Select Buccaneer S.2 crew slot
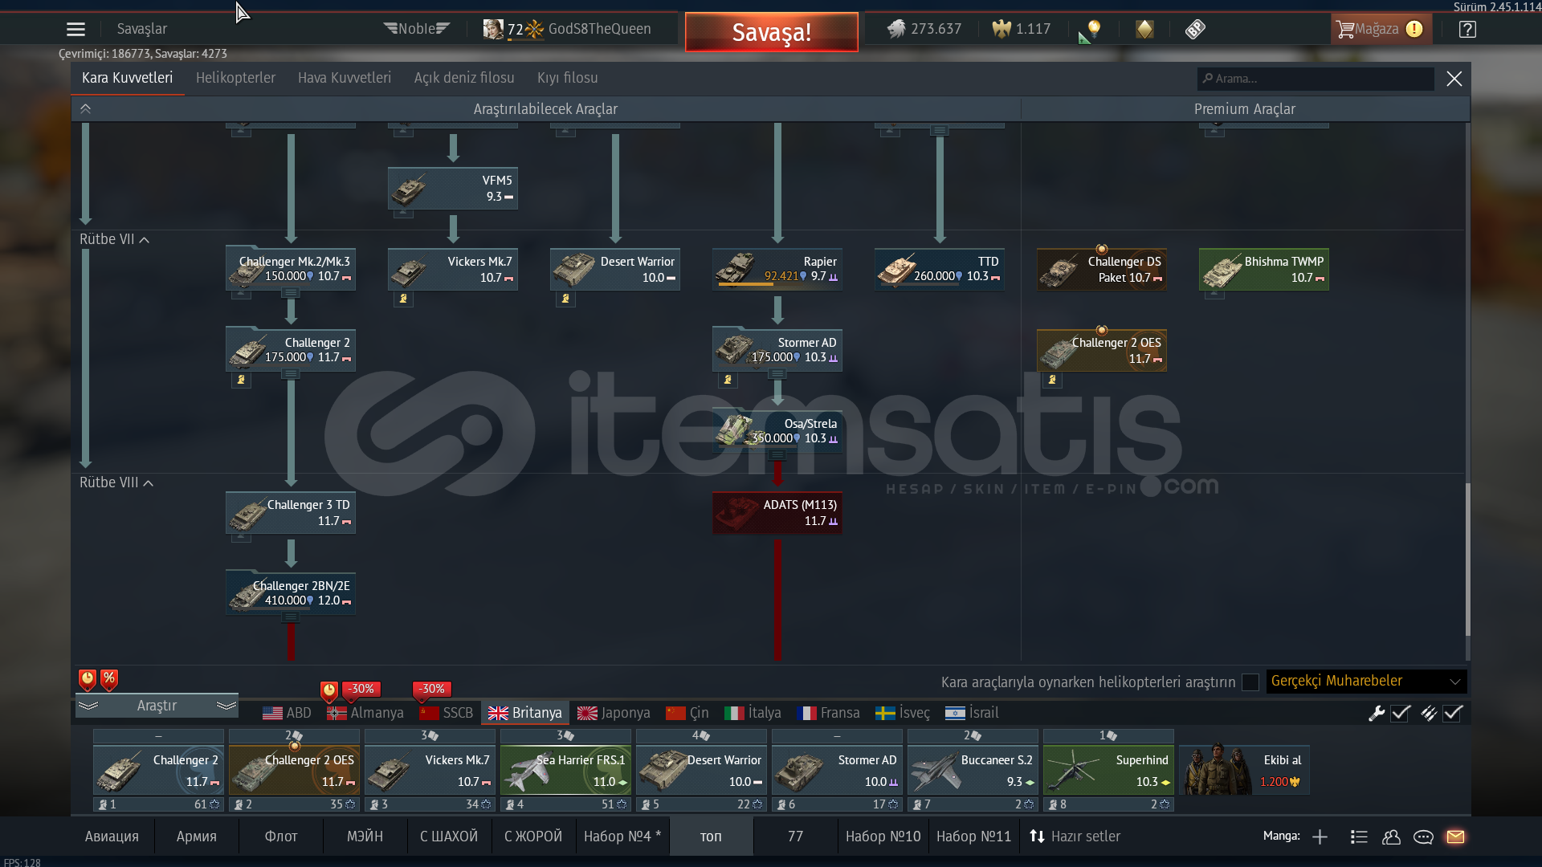This screenshot has height=867, width=1542. 973,771
